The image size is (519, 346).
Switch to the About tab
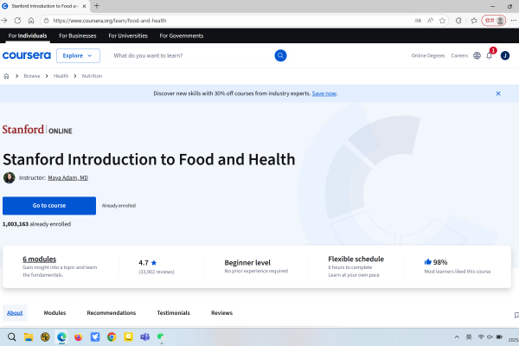tap(15, 313)
